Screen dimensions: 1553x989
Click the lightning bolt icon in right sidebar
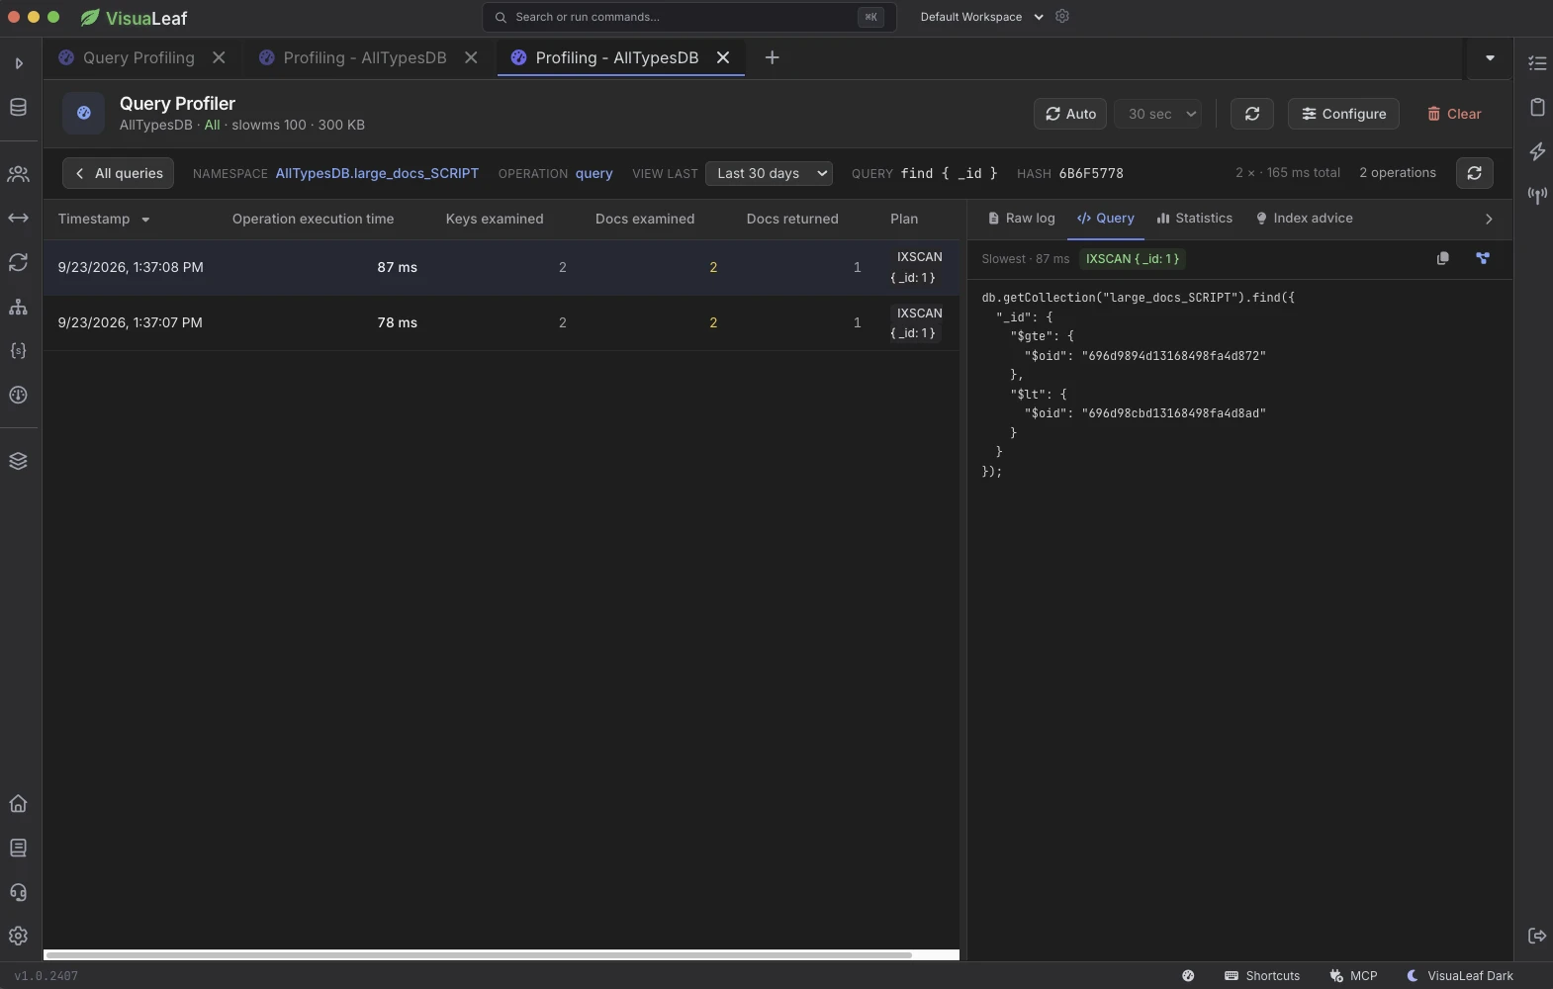click(1537, 151)
